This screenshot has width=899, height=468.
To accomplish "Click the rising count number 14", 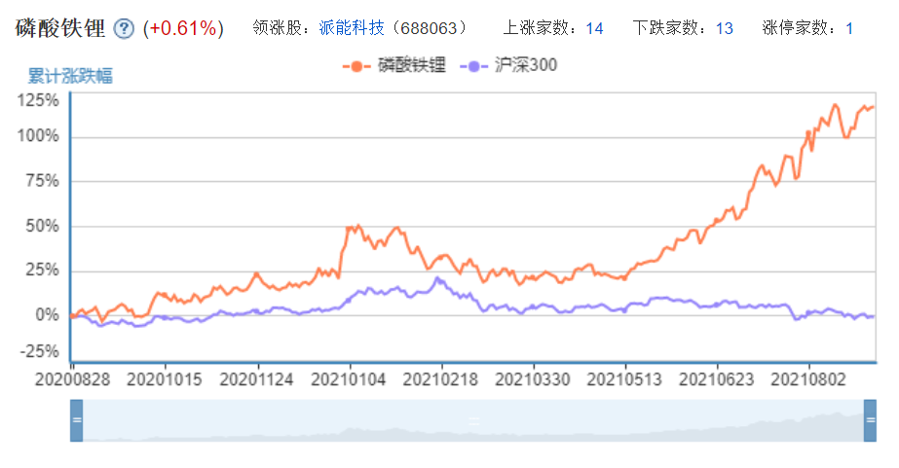I will pos(594,28).
